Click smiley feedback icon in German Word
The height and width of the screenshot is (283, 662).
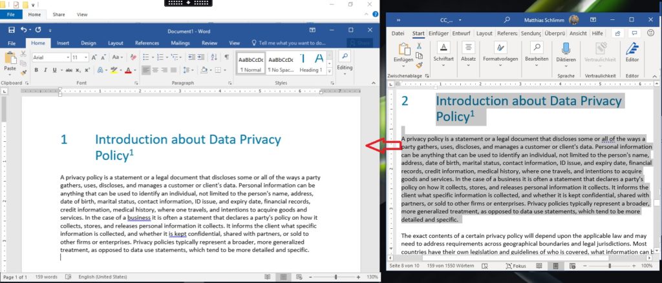tap(650, 34)
